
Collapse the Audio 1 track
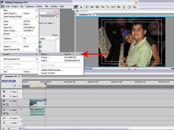(11, 110)
